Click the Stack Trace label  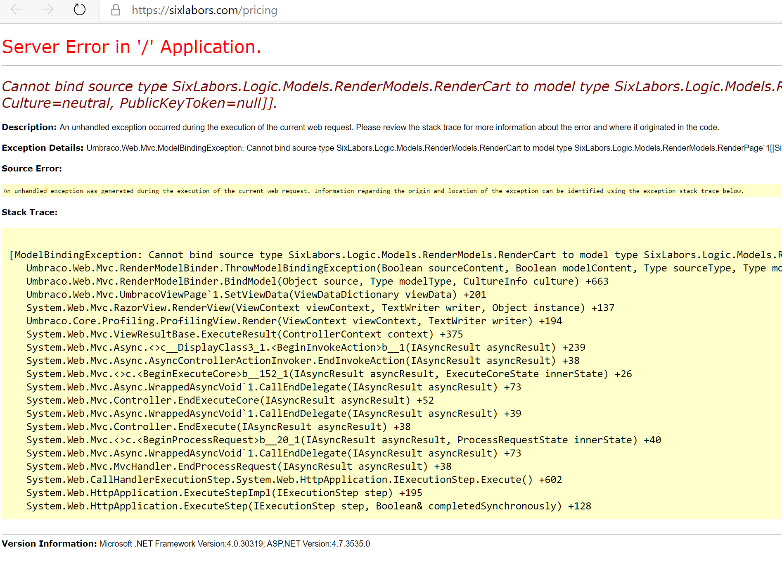[29, 212]
